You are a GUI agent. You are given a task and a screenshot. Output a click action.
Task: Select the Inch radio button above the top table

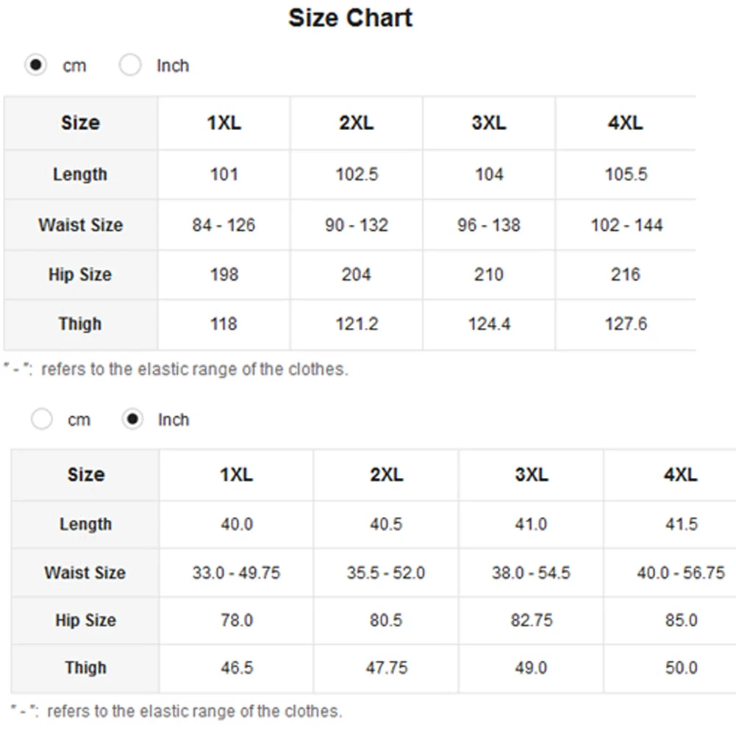coord(130,65)
